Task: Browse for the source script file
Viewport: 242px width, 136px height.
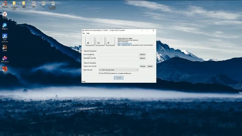Action: pyautogui.click(x=142, y=54)
